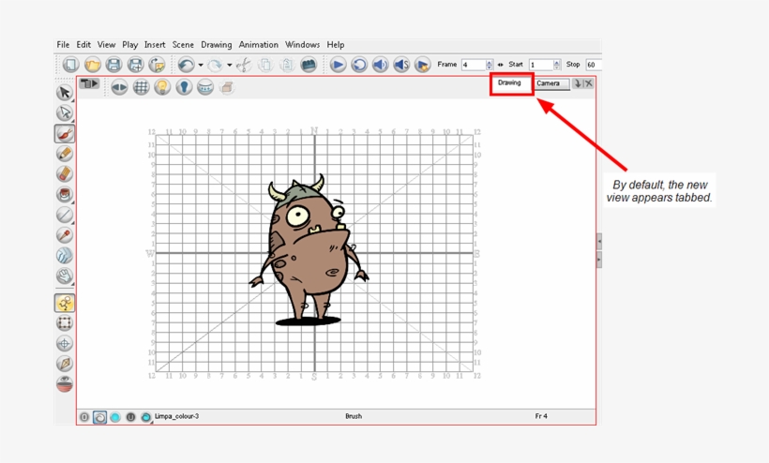The image size is (769, 463).
Task: Click the Frame field stepper arrows
Action: coord(489,65)
